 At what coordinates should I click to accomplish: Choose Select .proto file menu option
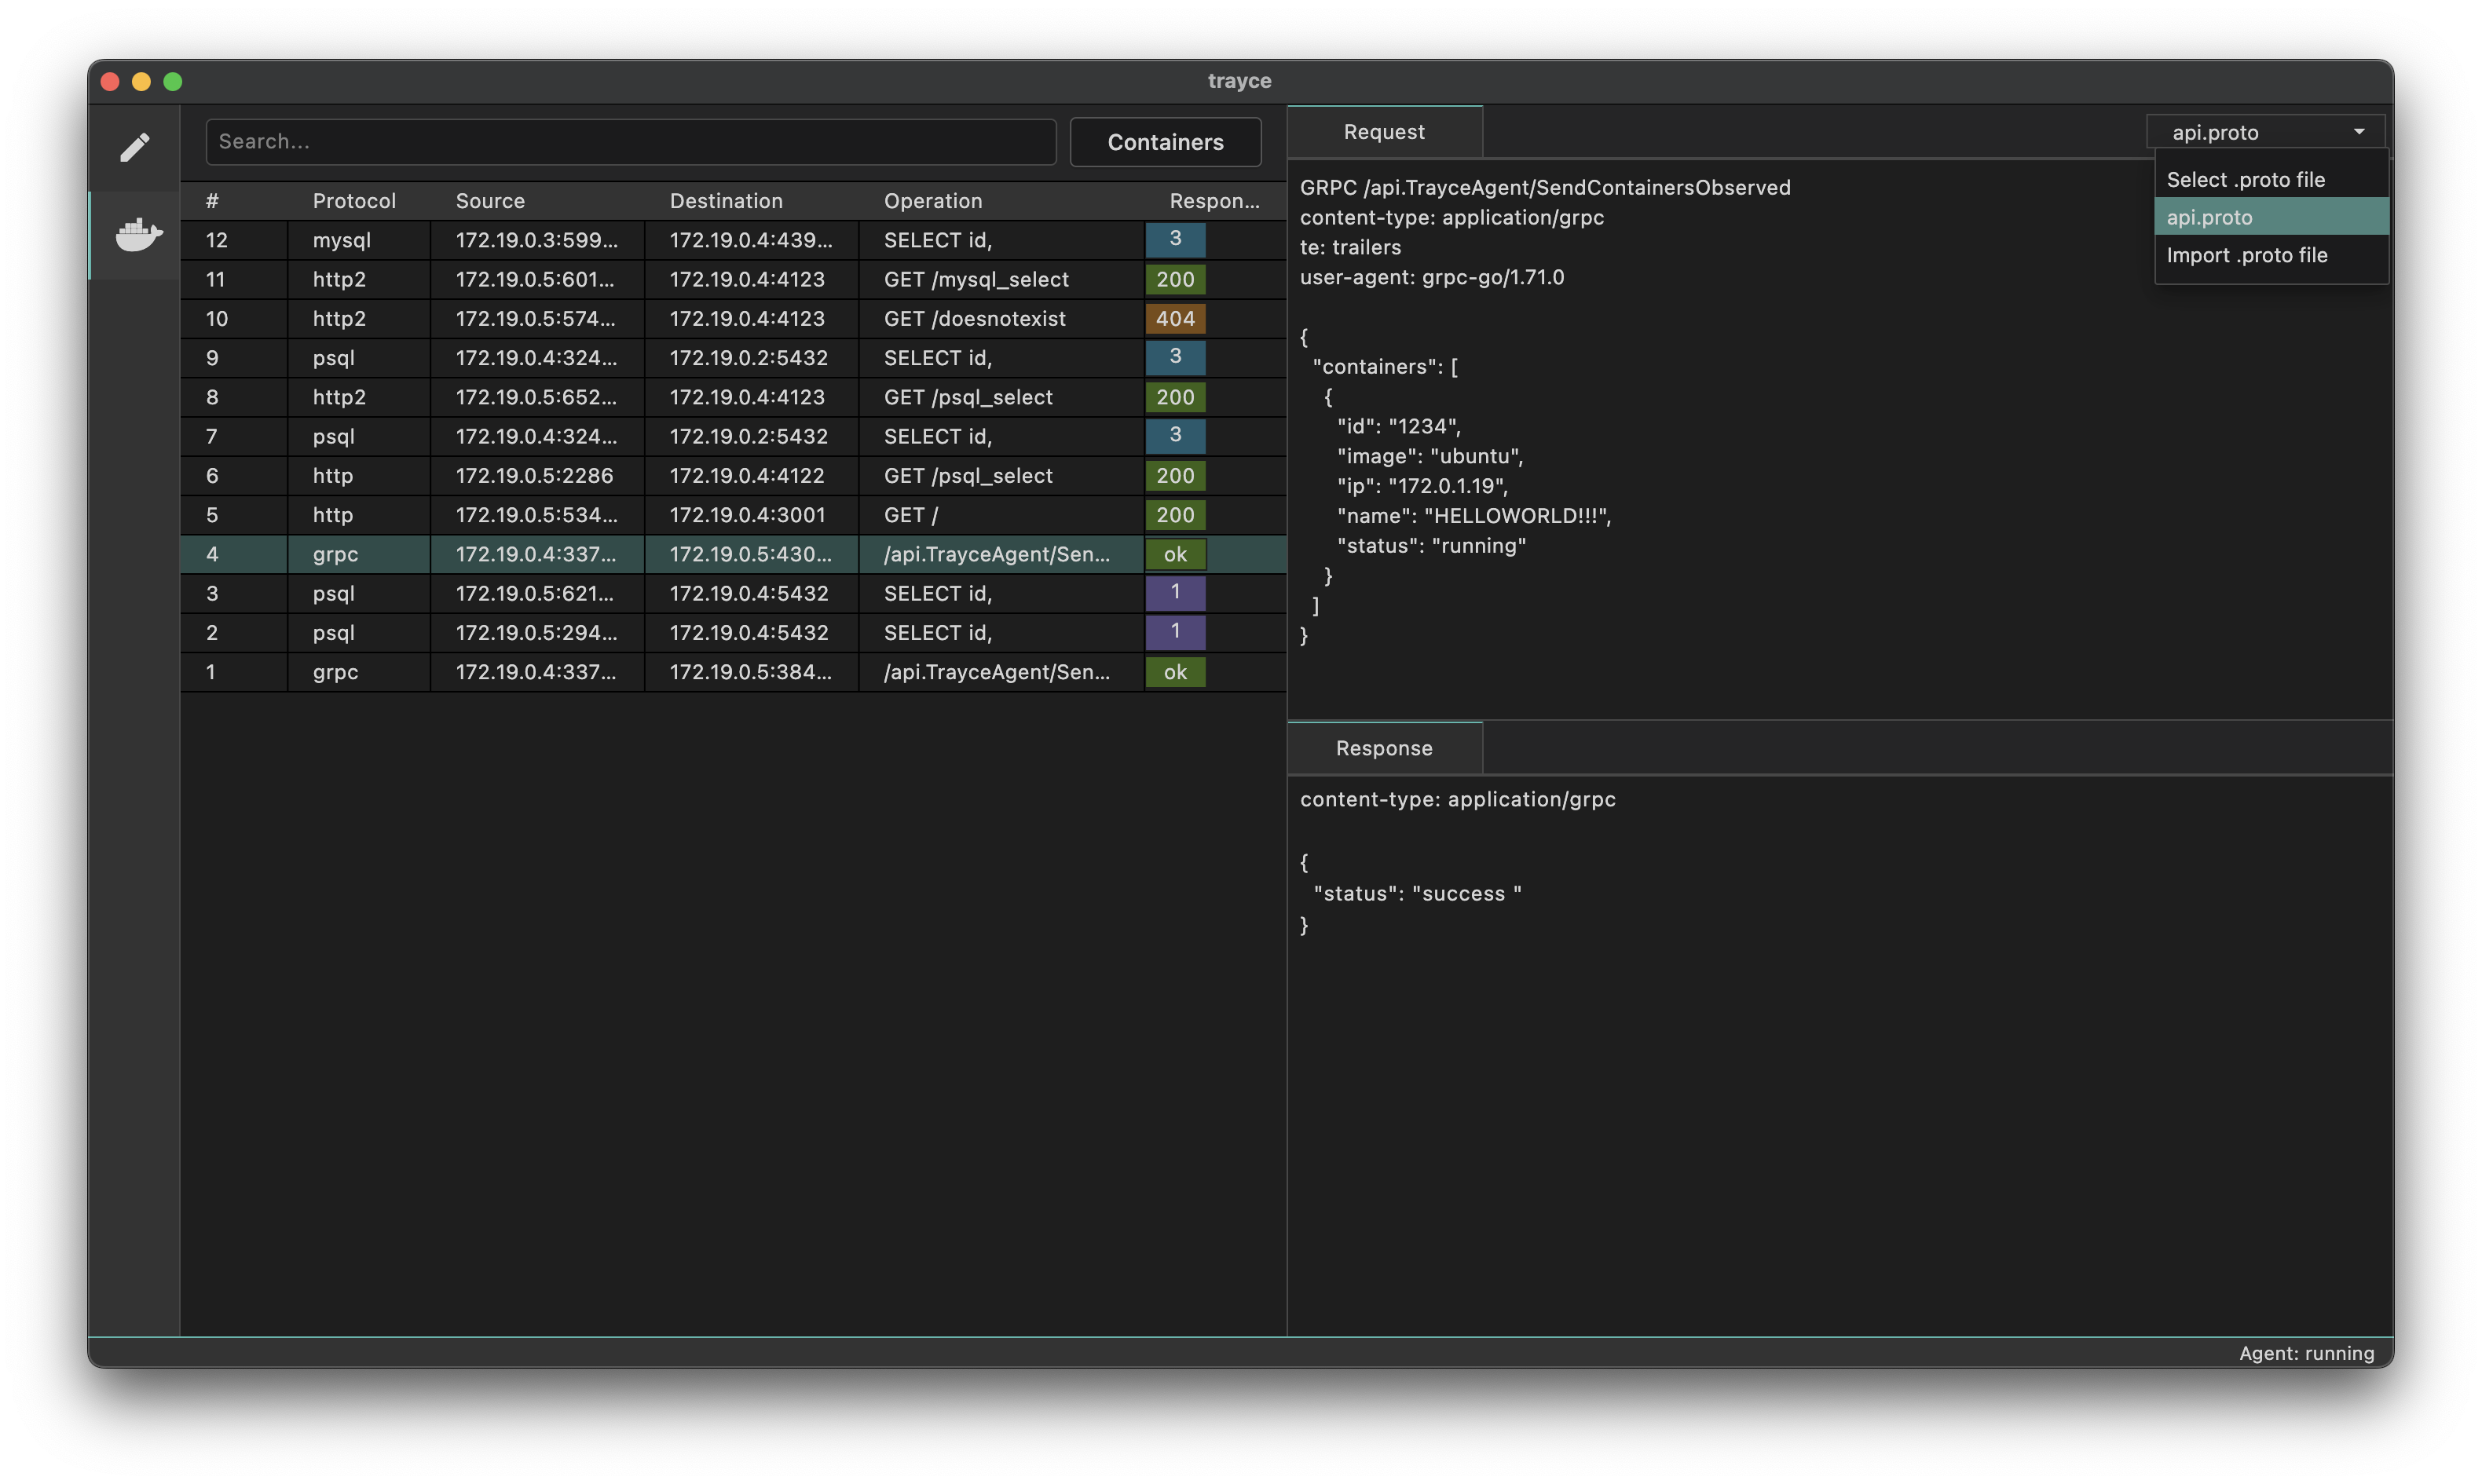pos(2271,179)
